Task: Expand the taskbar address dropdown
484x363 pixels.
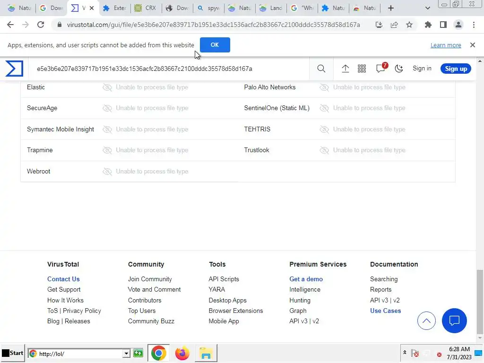Action: (126, 354)
